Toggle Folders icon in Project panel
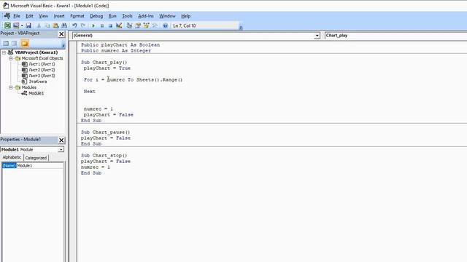 point(25,44)
